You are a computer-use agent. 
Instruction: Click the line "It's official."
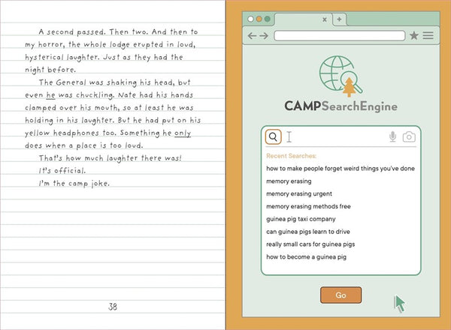tap(62, 171)
